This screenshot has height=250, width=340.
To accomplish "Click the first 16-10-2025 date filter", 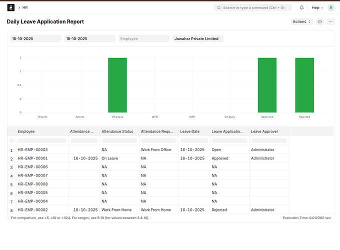I will click(35, 38).
